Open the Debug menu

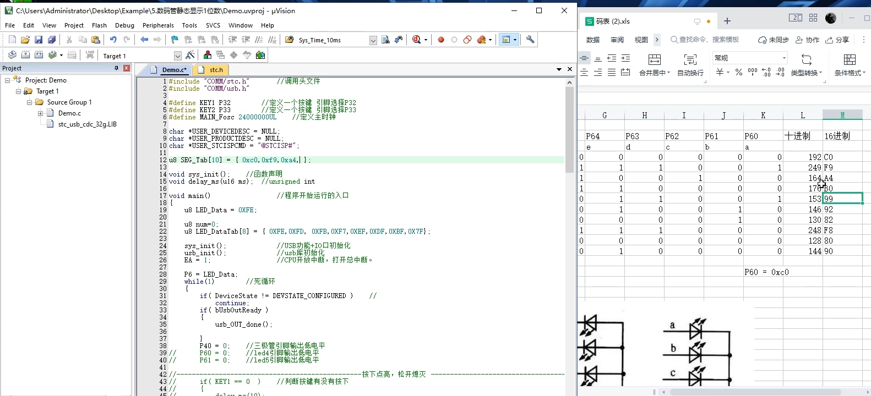click(x=124, y=25)
